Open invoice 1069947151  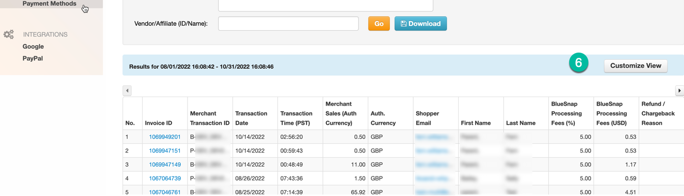[165, 151]
